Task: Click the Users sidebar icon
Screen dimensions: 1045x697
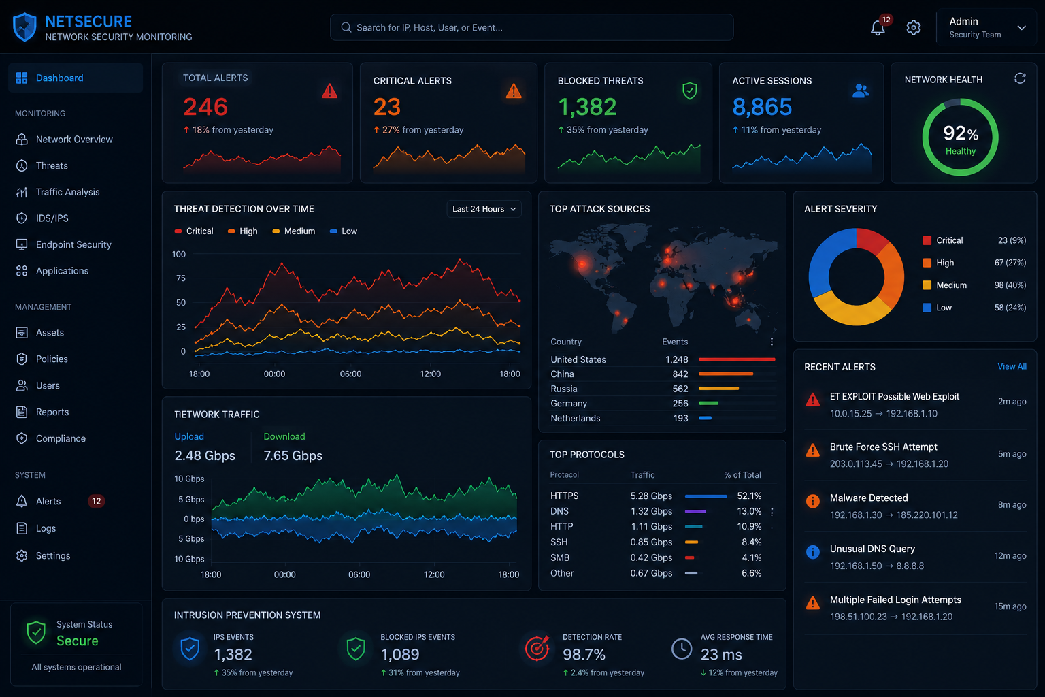Action: [x=22, y=385]
